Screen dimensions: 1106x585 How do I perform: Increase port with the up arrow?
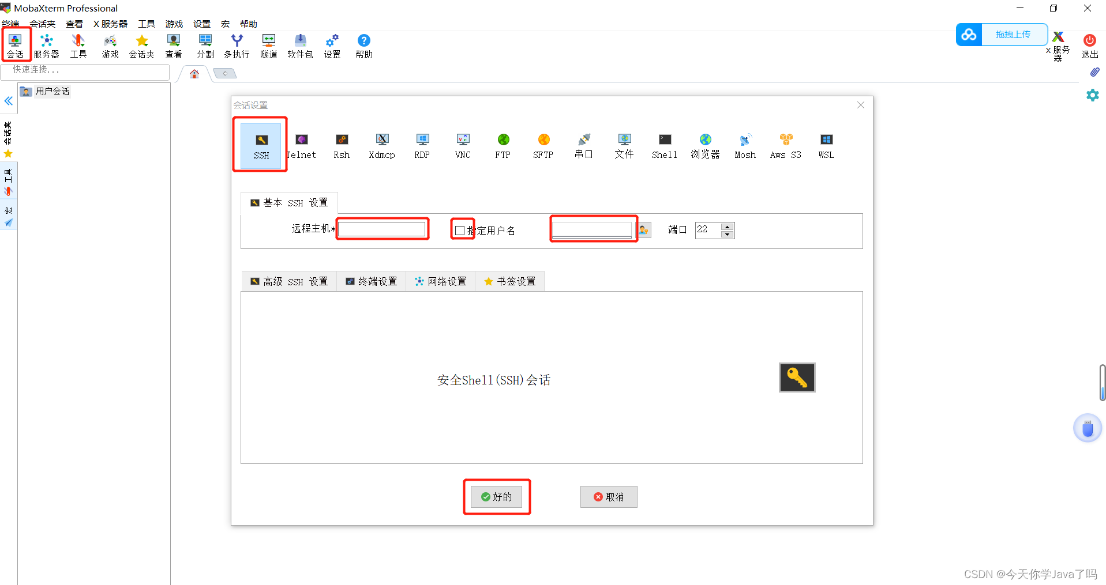point(728,227)
